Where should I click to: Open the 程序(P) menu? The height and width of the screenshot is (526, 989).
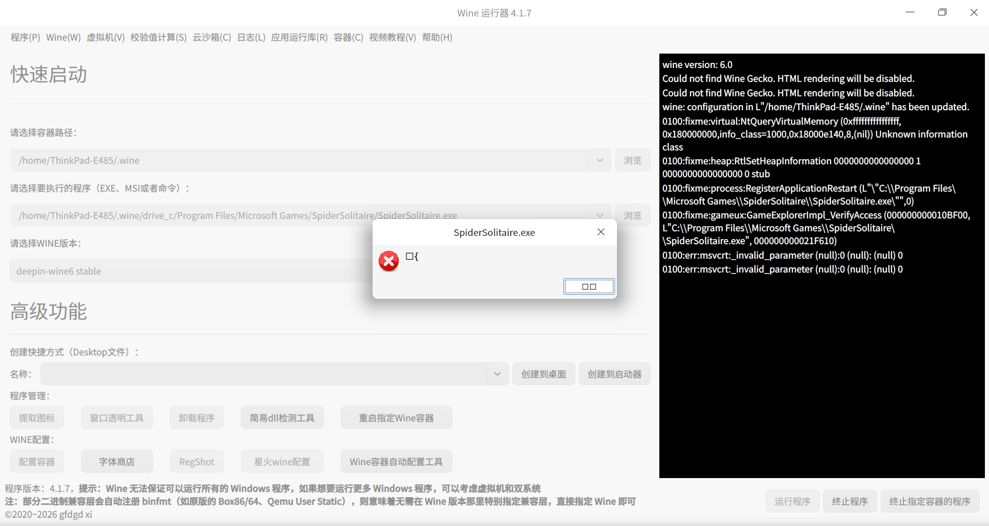(24, 37)
